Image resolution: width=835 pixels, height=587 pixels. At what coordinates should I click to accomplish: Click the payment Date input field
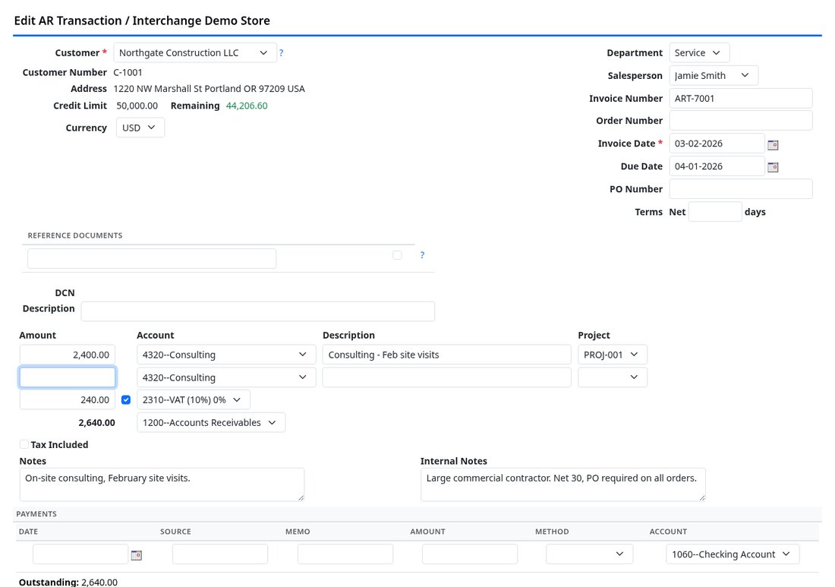80,554
